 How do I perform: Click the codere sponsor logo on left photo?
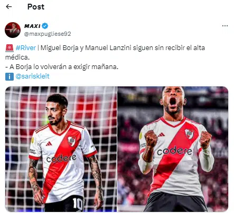coord(61,158)
